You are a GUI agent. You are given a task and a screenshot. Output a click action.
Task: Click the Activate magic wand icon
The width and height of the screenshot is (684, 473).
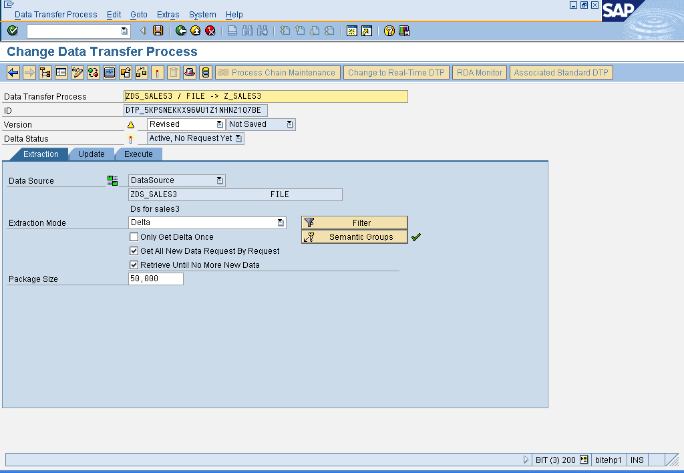coord(158,72)
